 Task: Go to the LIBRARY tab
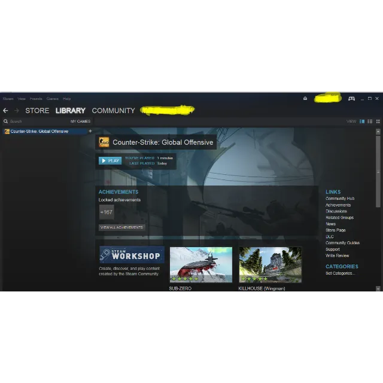[x=71, y=111]
